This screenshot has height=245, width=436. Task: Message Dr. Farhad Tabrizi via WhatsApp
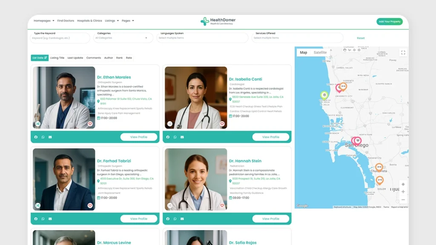coord(43,219)
